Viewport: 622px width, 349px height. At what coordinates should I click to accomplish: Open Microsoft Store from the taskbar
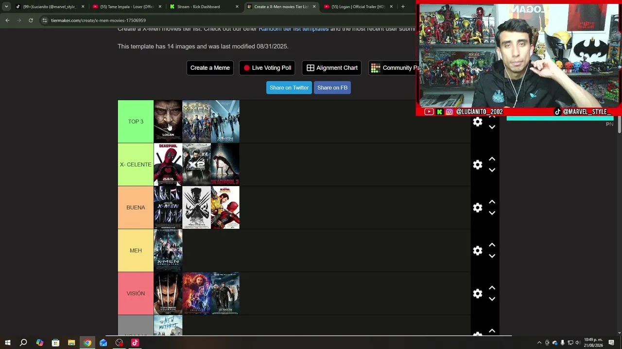click(x=55, y=343)
